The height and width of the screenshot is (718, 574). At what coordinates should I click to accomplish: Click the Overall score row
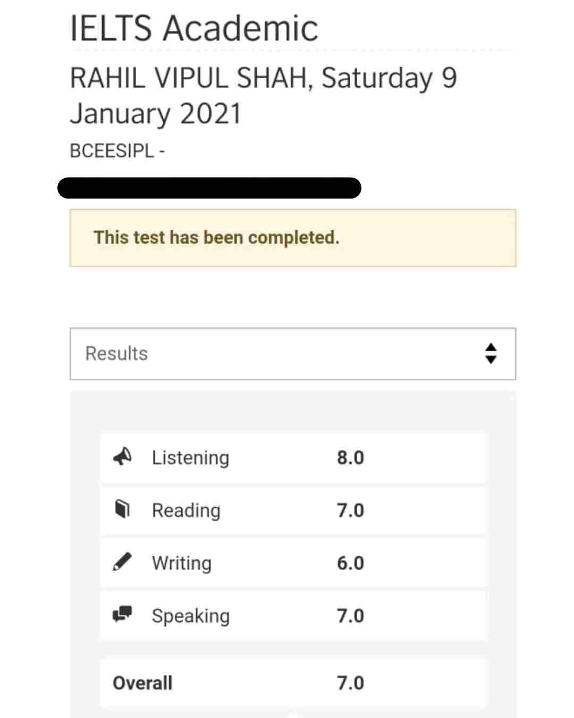(293, 683)
